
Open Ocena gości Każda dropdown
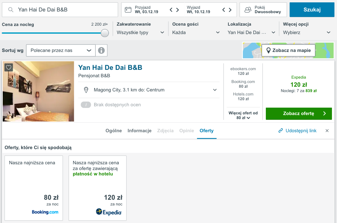tap(196, 32)
